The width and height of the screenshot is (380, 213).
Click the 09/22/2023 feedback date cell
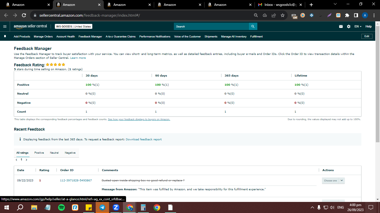[25, 181]
